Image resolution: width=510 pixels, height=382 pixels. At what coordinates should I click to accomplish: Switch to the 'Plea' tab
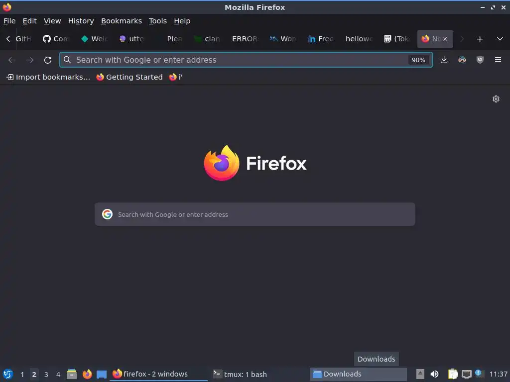coord(170,39)
